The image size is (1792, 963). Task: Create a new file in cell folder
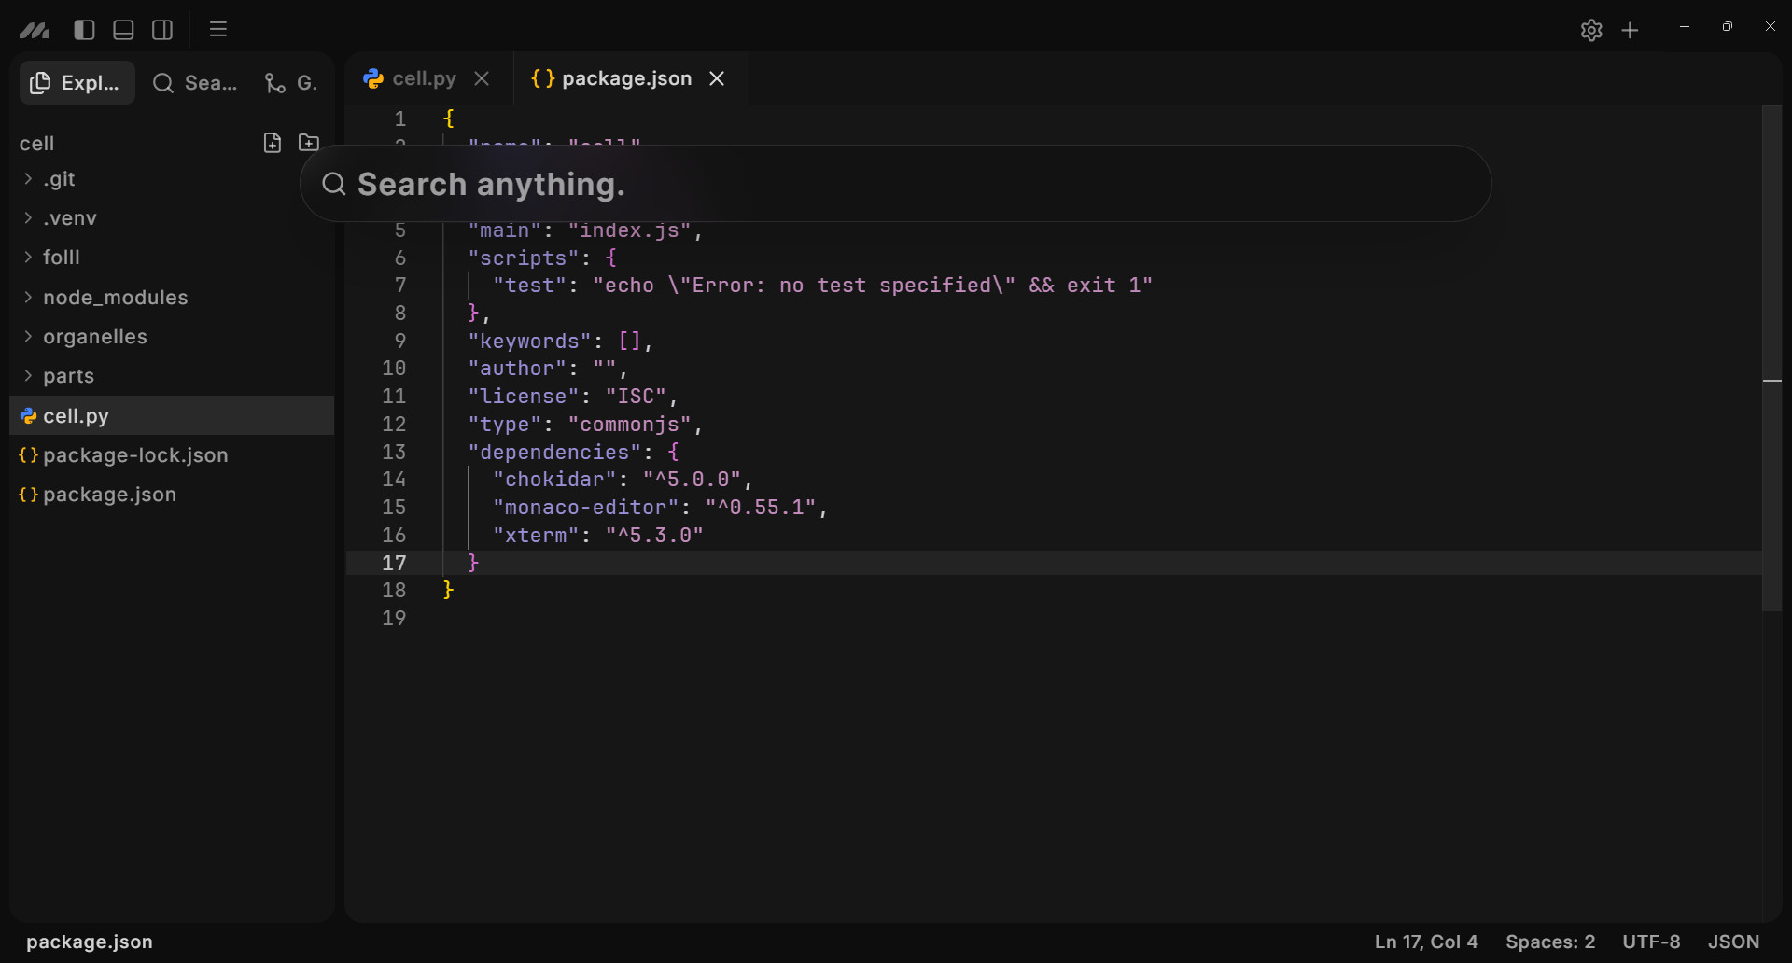tap(273, 143)
